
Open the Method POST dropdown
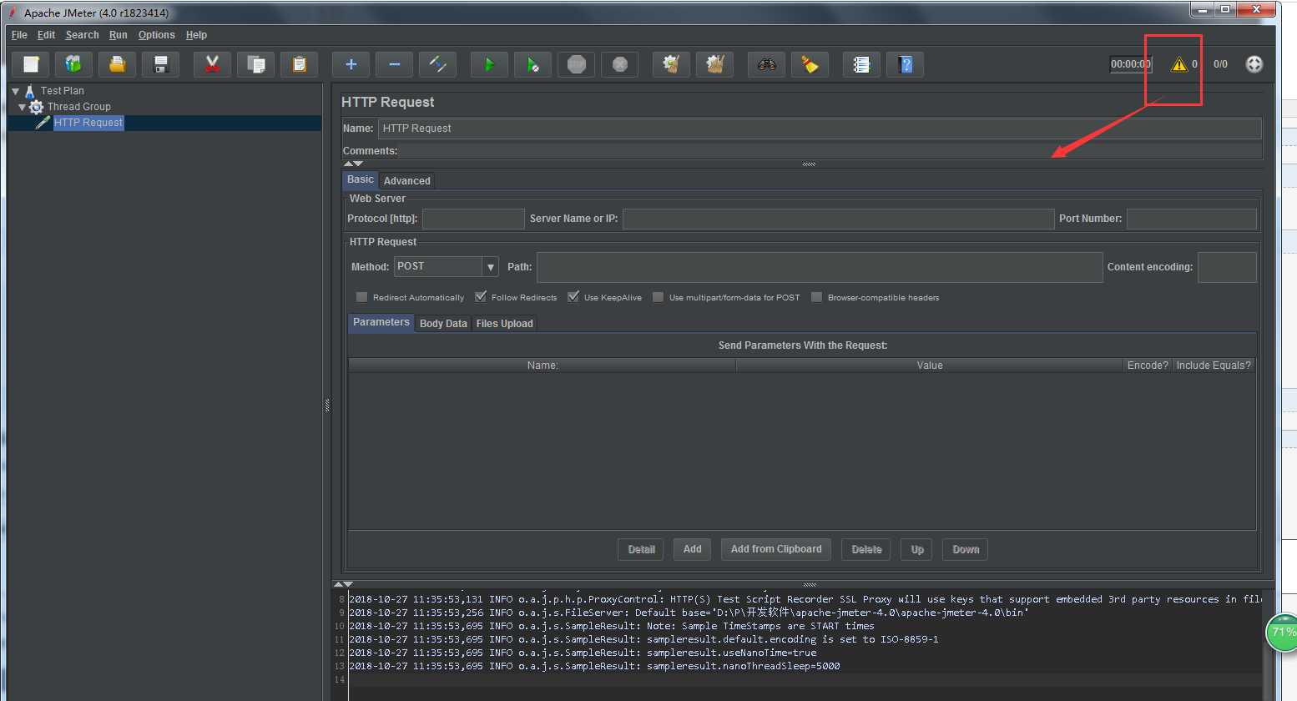coord(490,266)
